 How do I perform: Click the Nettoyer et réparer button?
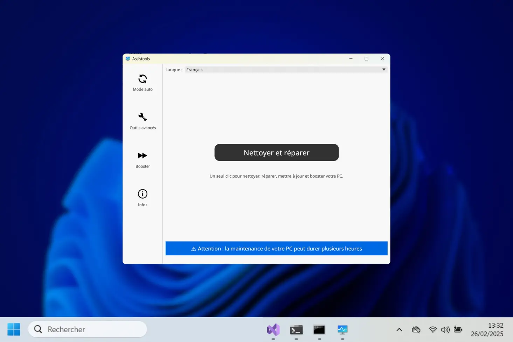277,152
